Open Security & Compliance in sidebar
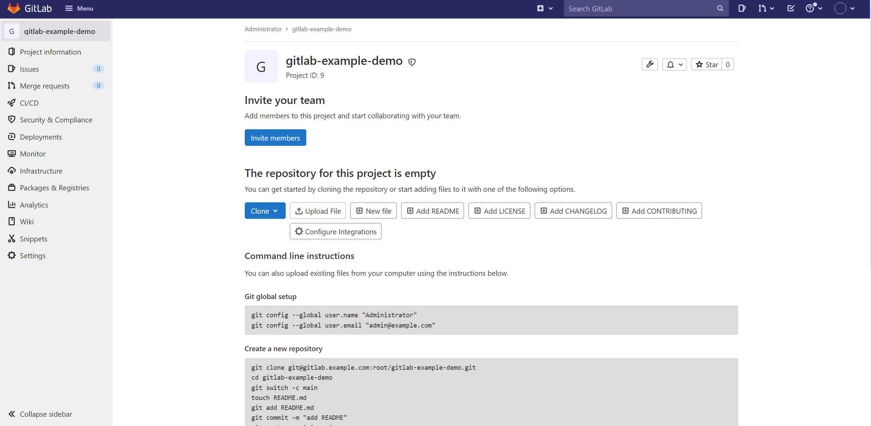 (56, 120)
